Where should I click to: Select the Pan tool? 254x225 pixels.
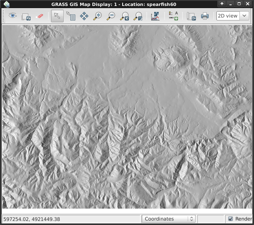pos(84,16)
